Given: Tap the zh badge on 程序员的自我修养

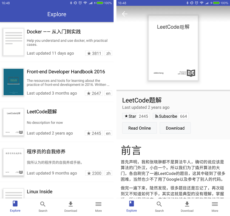Looking at the screenshot, I should pos(108,173).
